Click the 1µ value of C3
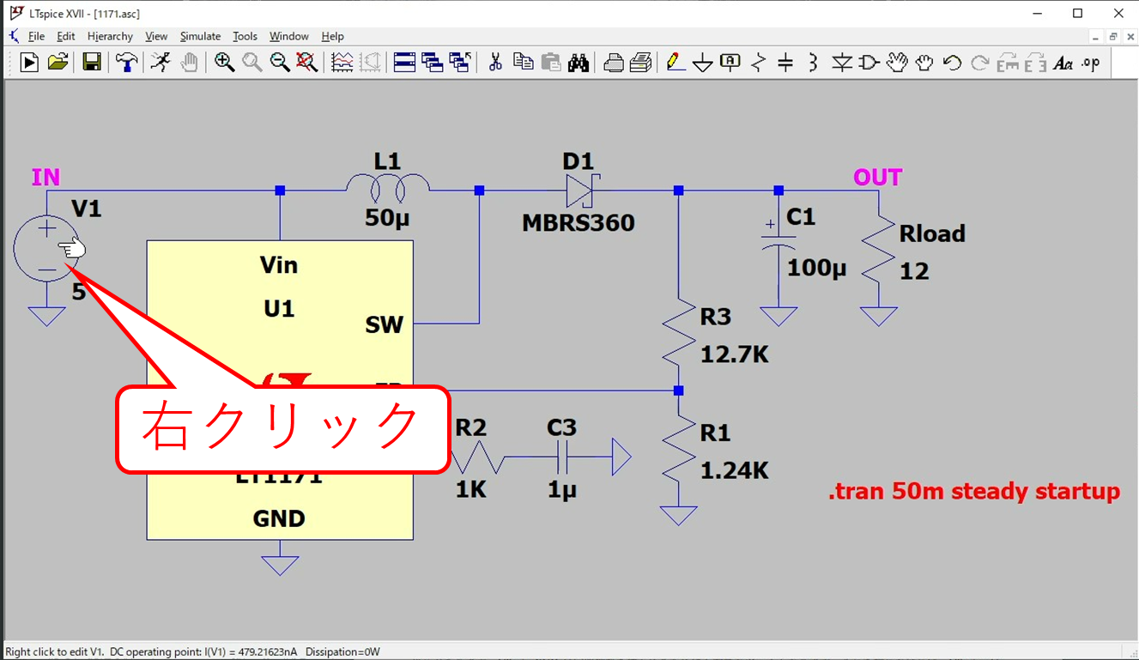The width and height of the screenshot is (1139, 660). tap(562, 490)
